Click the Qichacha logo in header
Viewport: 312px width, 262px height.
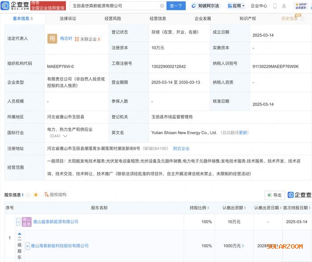click(16, 6)
